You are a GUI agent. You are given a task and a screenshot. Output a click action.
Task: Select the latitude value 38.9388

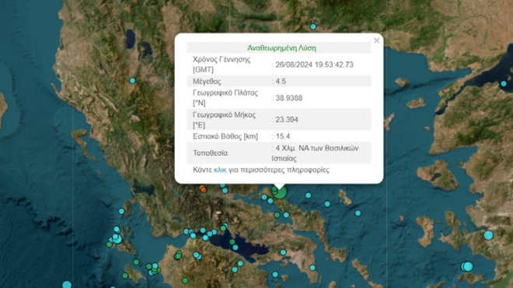[289, 98]
